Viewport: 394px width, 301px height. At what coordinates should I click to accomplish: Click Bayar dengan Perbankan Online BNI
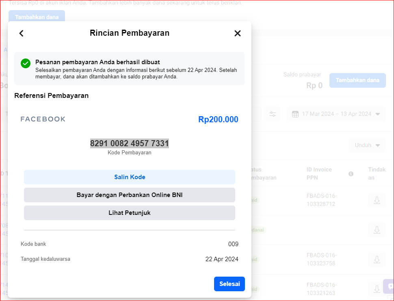pos(130,195)
